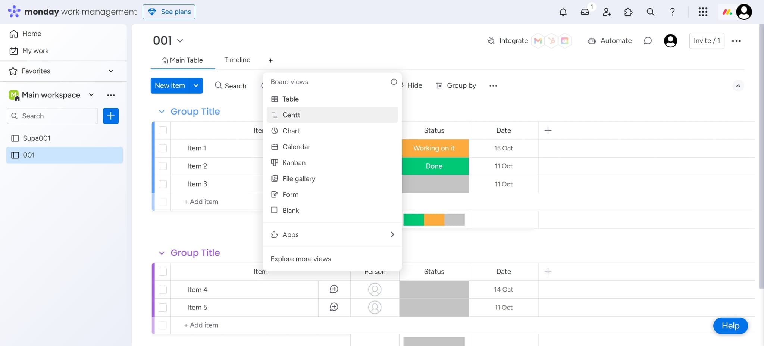Open the notifications bell
764x346 pixels.
click(x=563, y=12)
